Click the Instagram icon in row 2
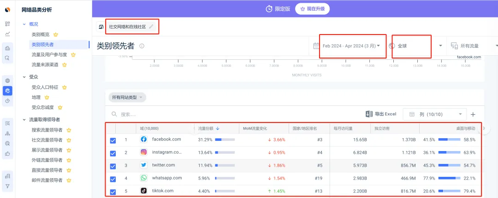This screenshot has width=498, height=198. click(x=143, y=152)
